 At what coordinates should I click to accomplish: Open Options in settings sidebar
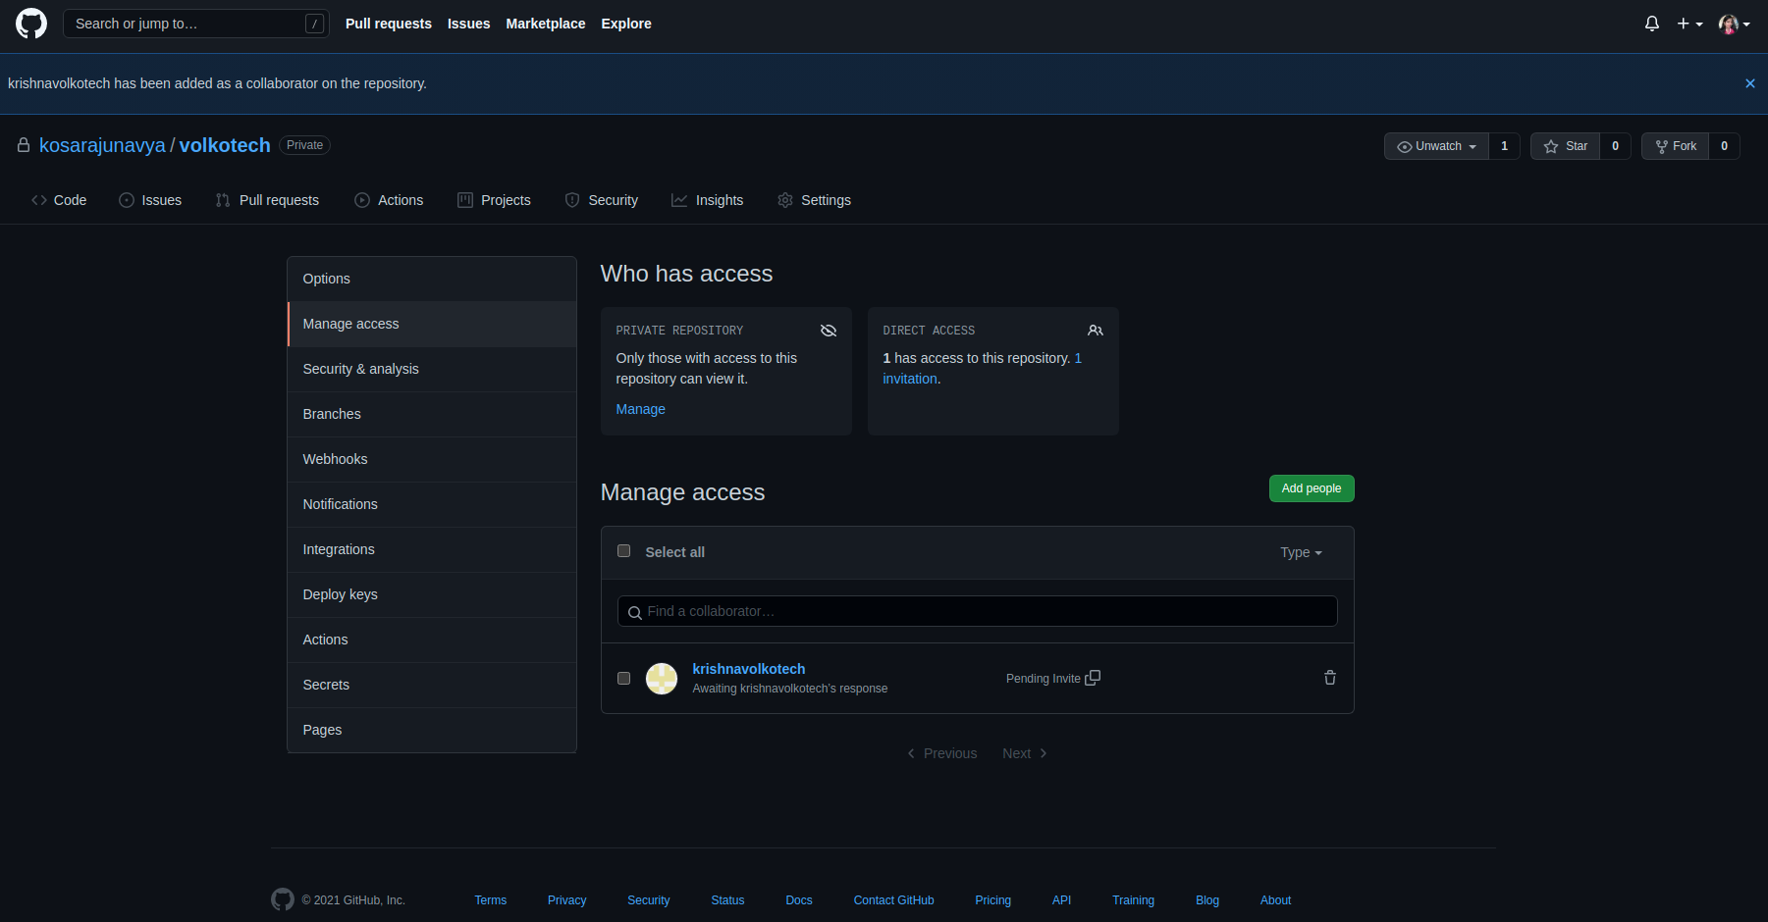point(432,279)
